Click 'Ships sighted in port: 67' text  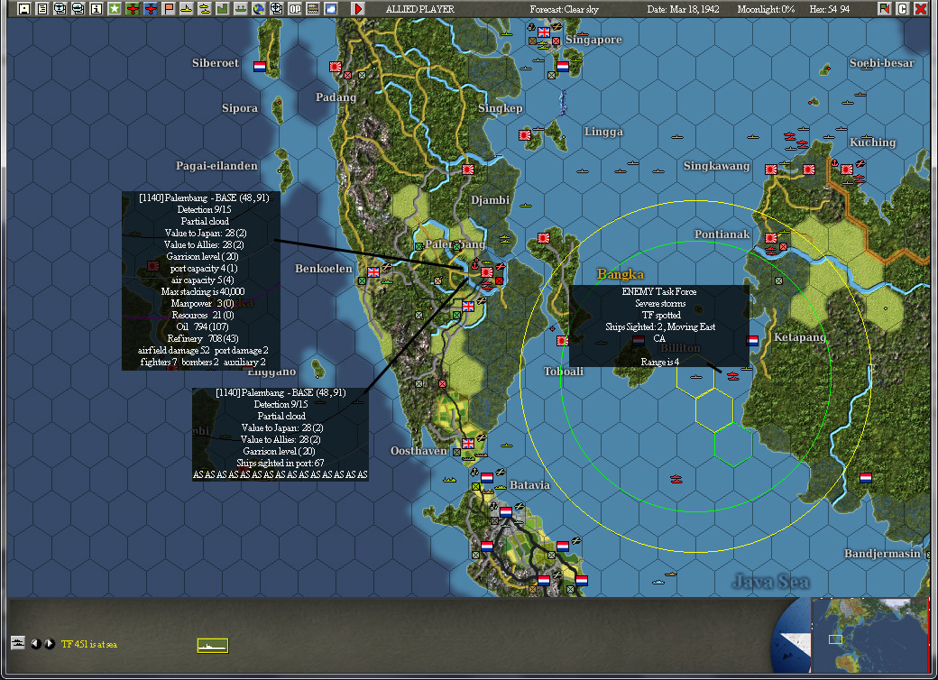(x=280, y=463)
